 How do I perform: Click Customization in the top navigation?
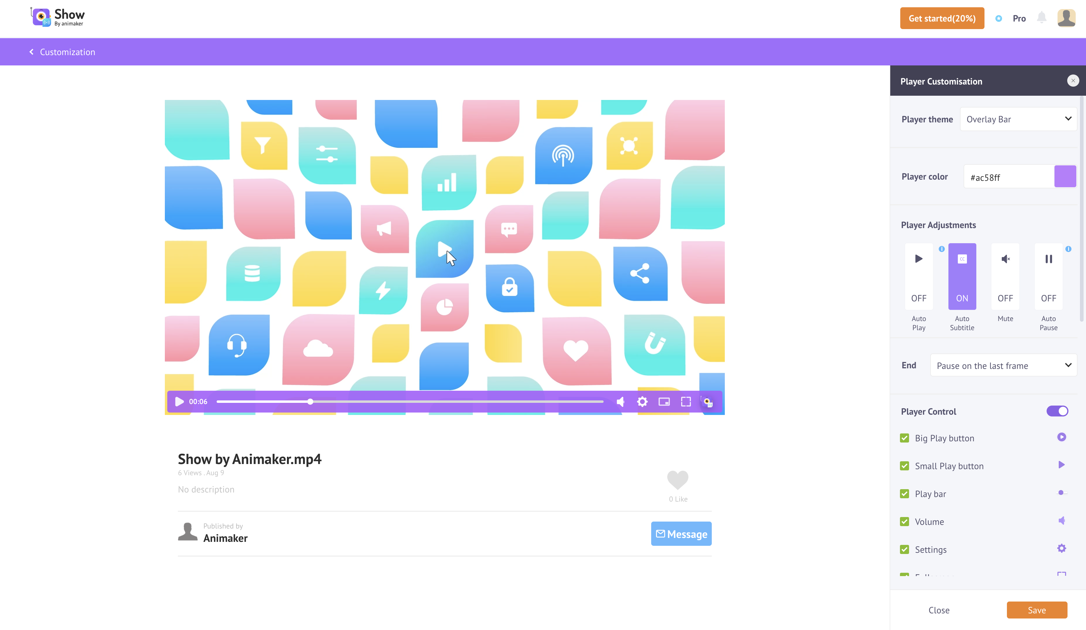(68, 52)
